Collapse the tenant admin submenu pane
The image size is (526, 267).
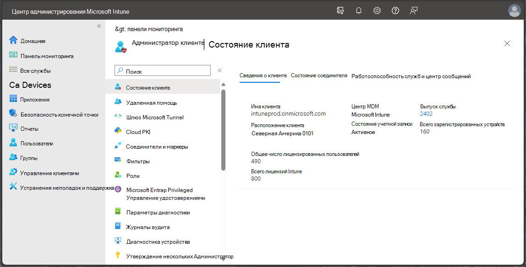coord(219,70)
